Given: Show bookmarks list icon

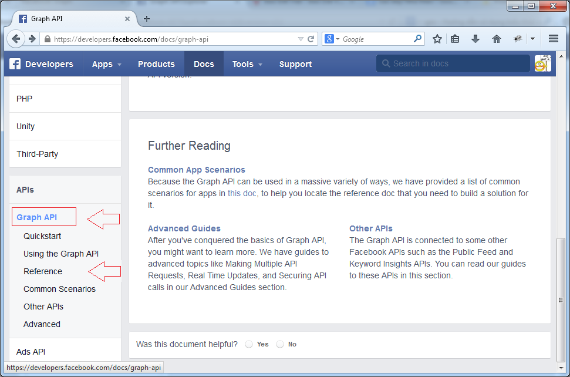Looking at the screenshot, I should click(455, 39).
